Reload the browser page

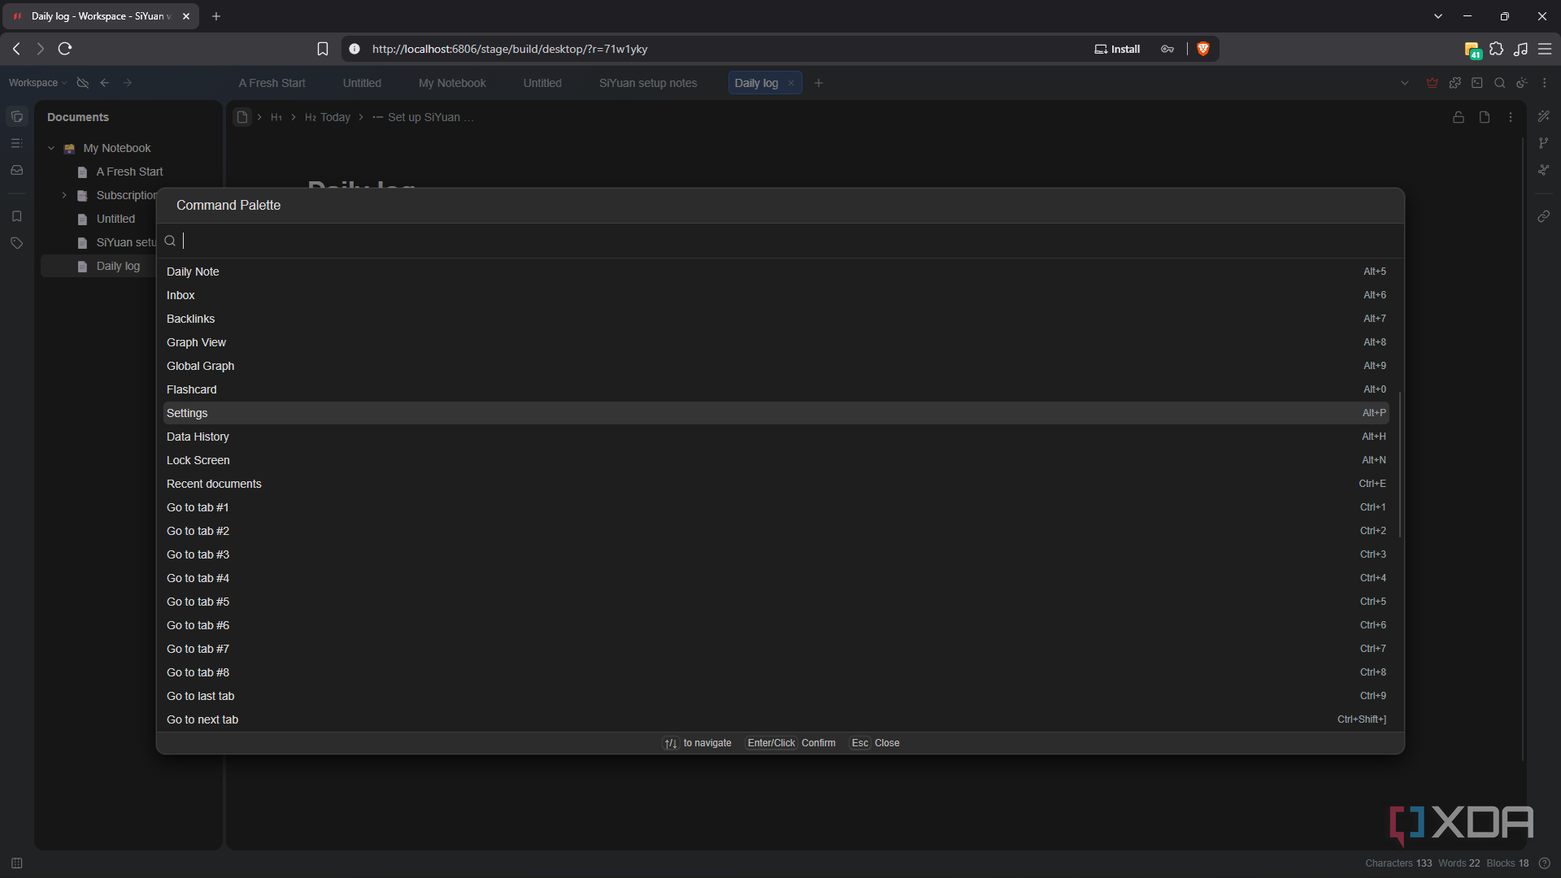point(65,49)
